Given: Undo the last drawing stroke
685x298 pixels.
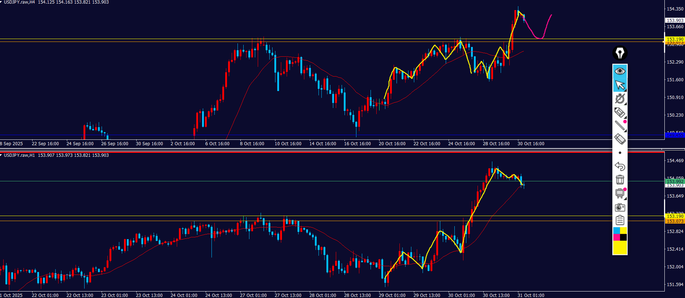Looking at the screenshot, I should point(620,166).
